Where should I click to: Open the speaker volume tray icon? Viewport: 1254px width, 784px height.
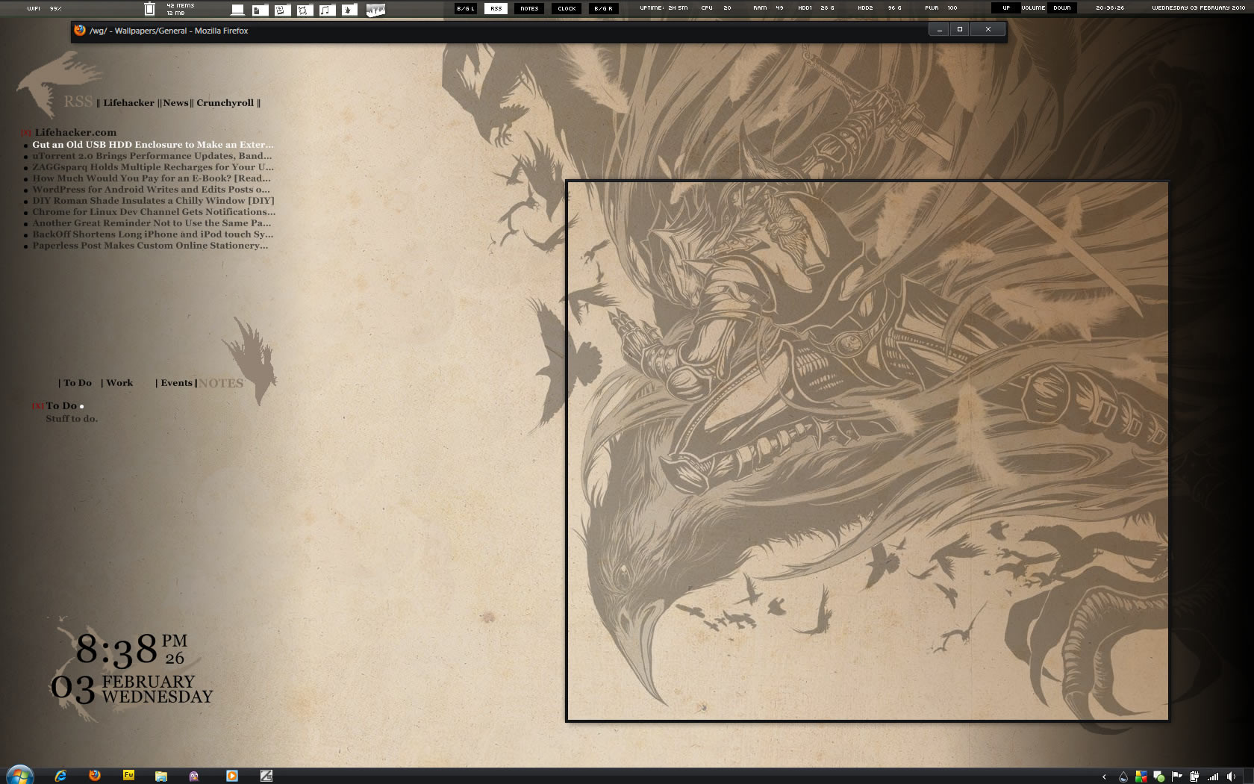1231,777
